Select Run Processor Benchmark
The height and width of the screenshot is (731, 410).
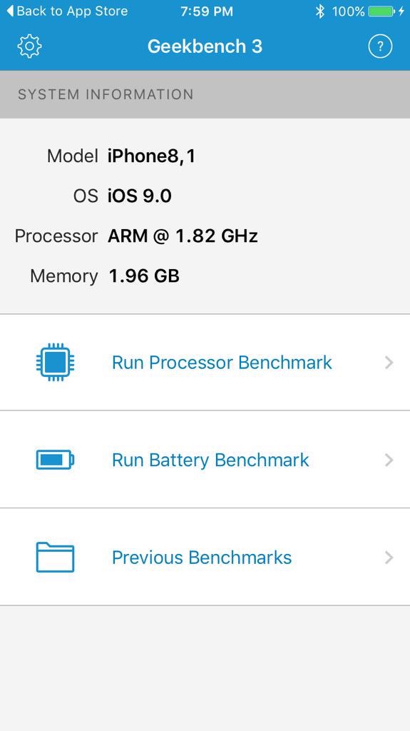tap(205, 362)
